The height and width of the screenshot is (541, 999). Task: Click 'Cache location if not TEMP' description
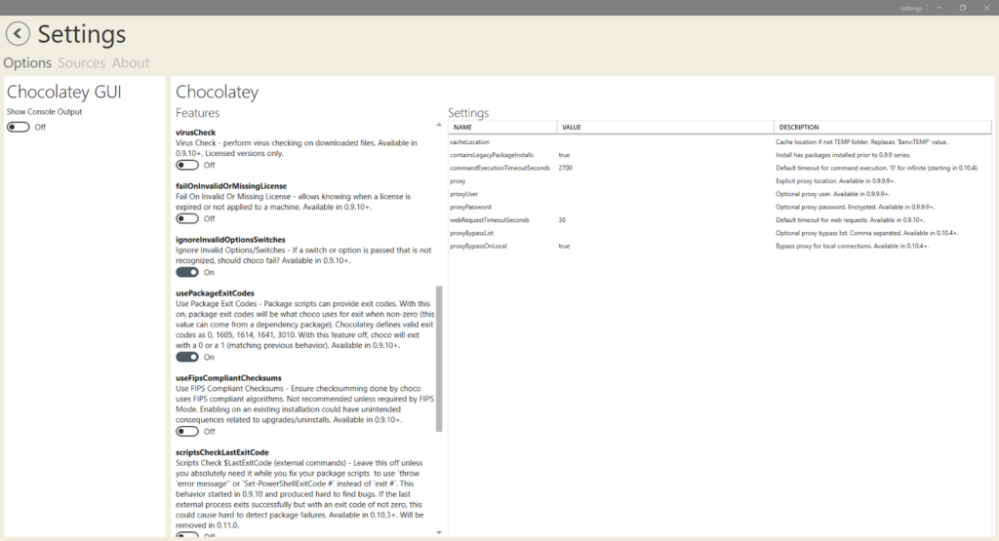click(861, 142)
